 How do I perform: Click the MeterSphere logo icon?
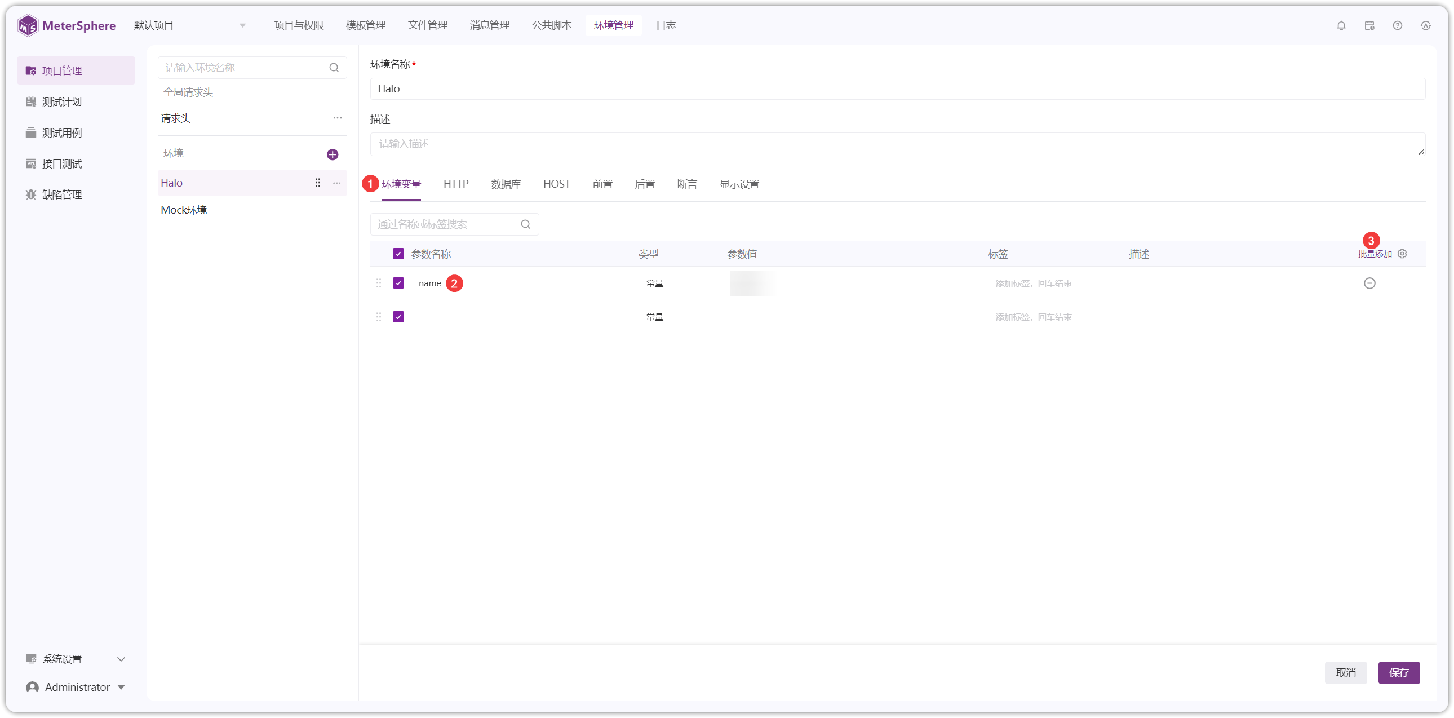[28, 25]
